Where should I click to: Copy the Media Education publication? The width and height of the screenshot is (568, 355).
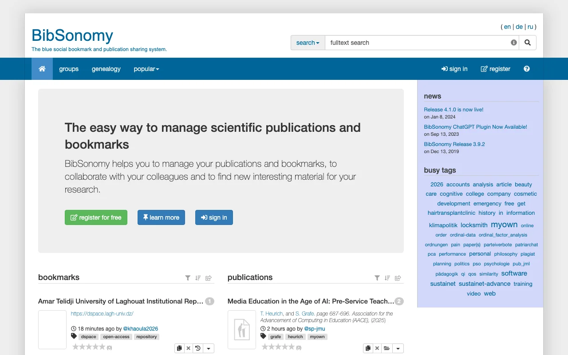pos(368,348)
